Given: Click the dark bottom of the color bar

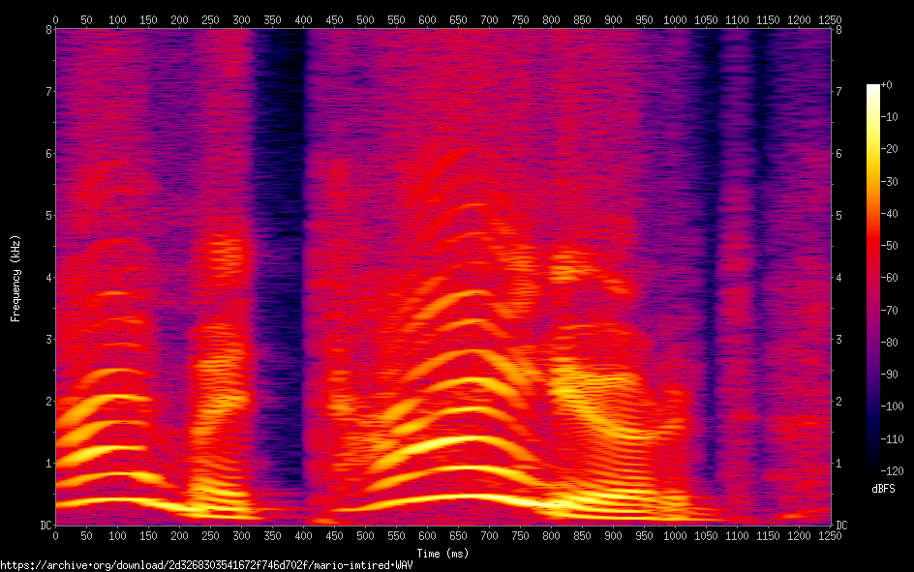Looking at the screenshot, I should pyautogui.click(x=873, y=467).
